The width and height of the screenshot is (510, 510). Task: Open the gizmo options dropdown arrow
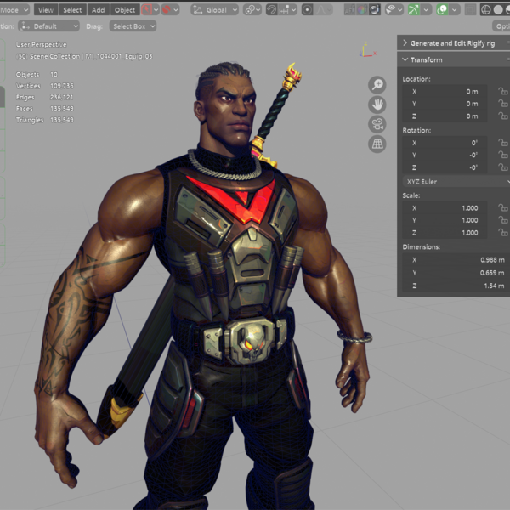click(x=426, y=10)
